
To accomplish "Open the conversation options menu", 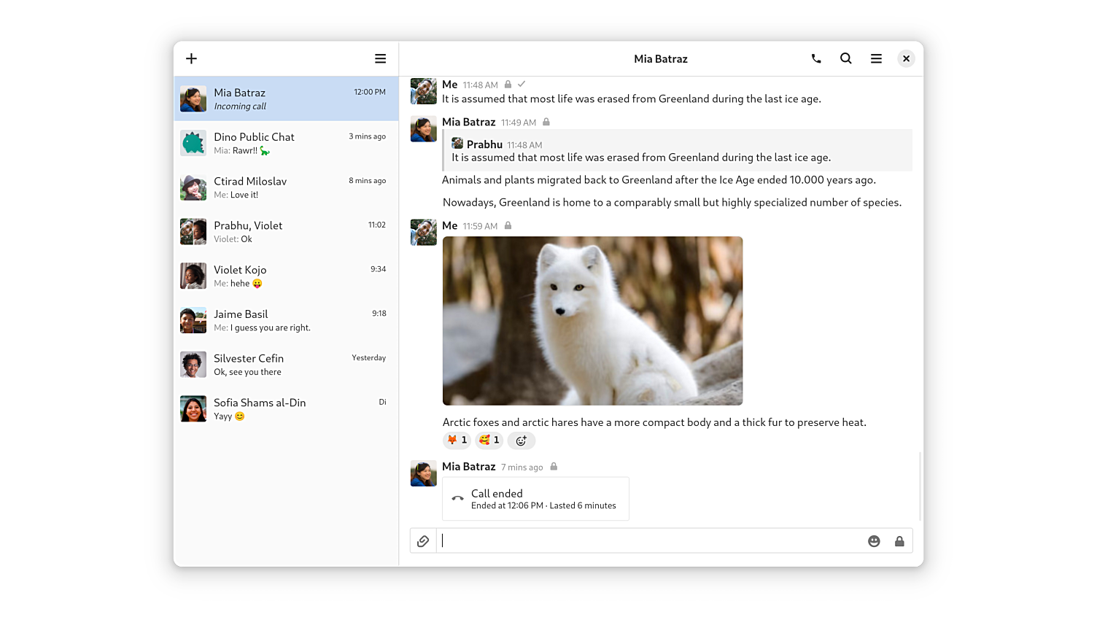I will click(x=876, y=59).
